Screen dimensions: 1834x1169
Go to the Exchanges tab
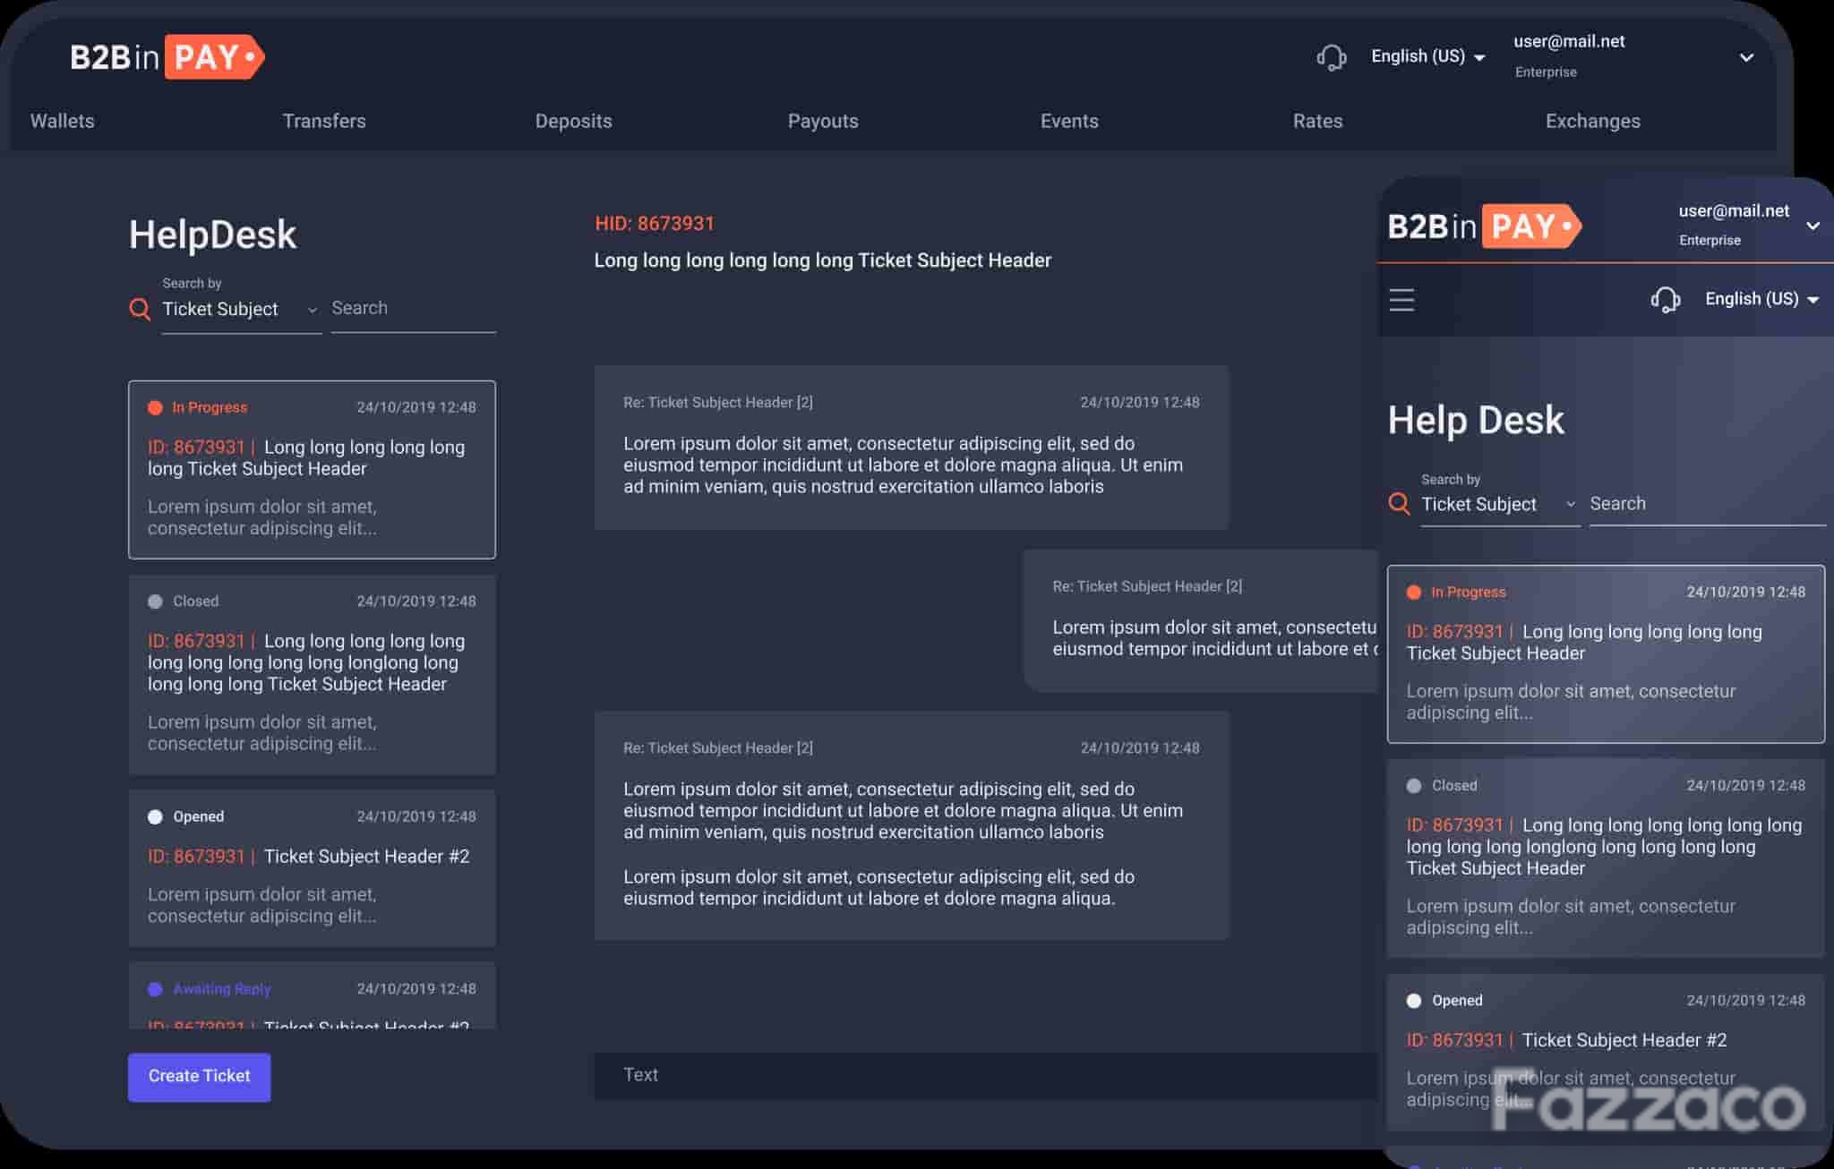(x=1592, y=121)
